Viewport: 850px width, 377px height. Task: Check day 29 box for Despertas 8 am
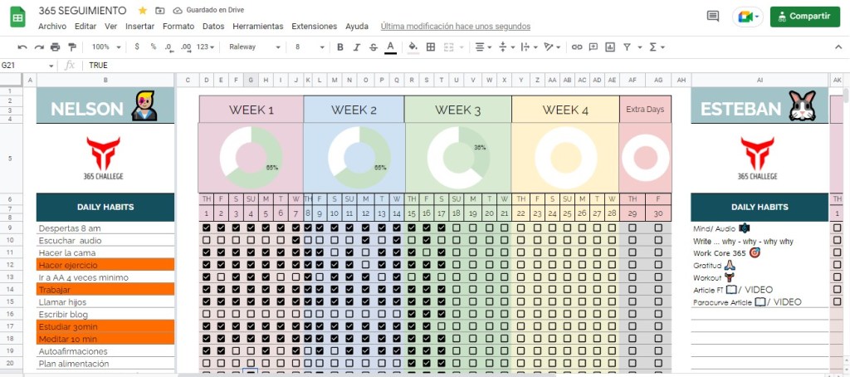coord(633,228)
